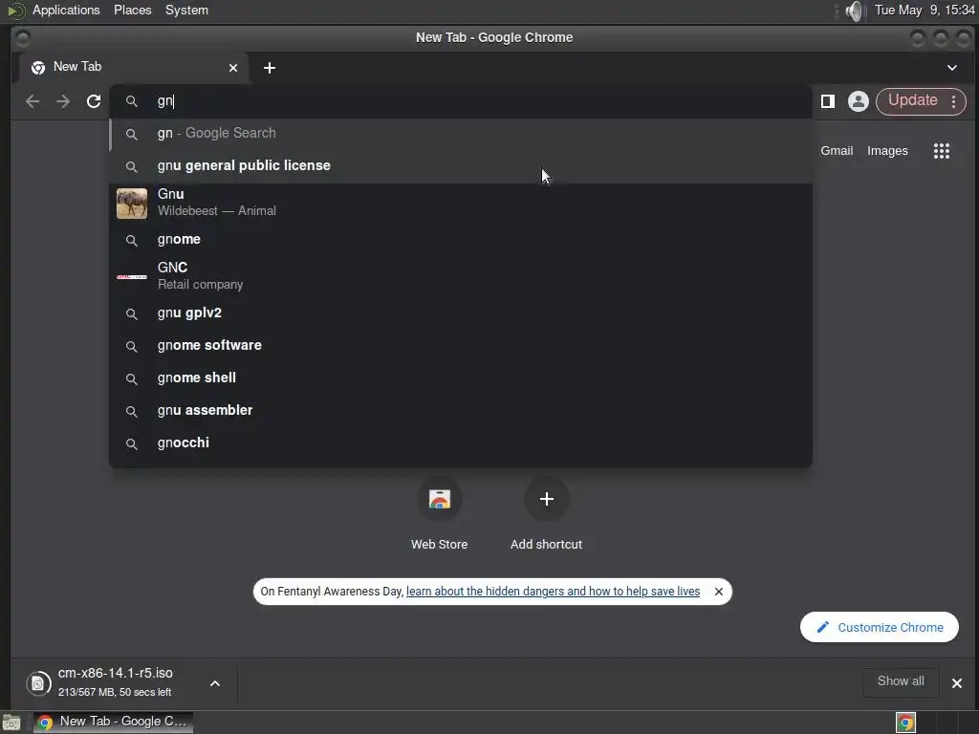Click the download file progress icon
Screen dimensions: 979x734
38,683
